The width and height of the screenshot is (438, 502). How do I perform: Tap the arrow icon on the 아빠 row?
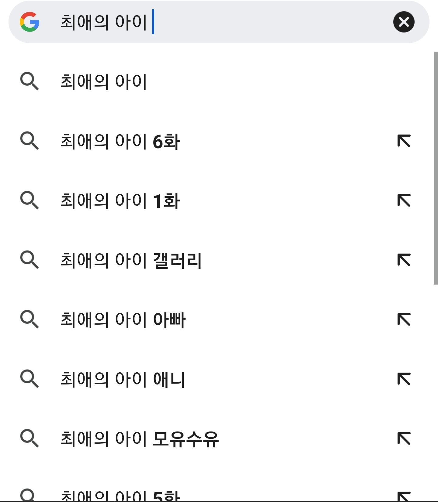pos(404,319)
